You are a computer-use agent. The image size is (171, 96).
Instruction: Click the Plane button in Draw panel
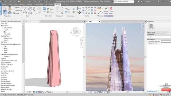click(16, 13)
